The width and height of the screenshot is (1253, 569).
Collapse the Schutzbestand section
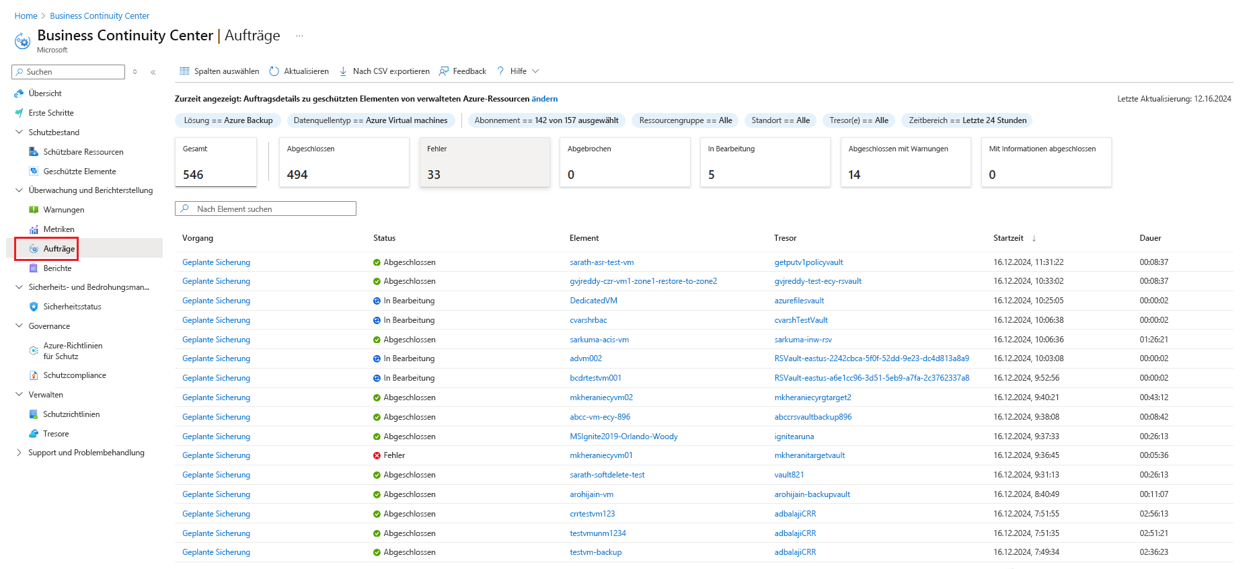(19, 132)
